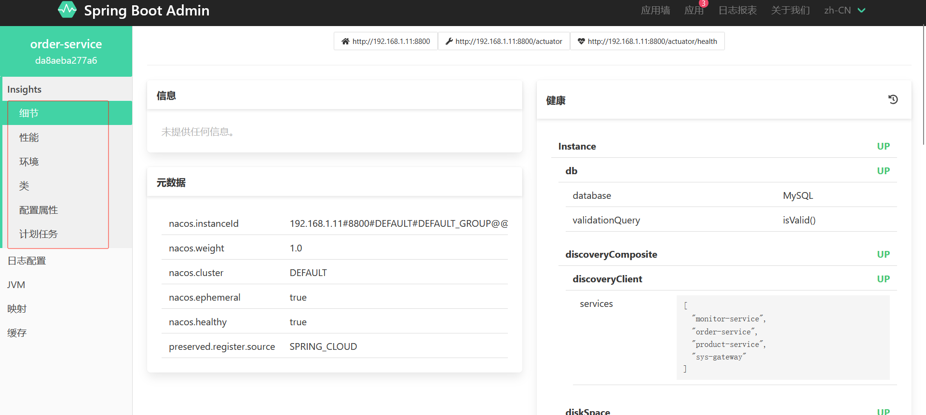Click the Instance health row

724,146
